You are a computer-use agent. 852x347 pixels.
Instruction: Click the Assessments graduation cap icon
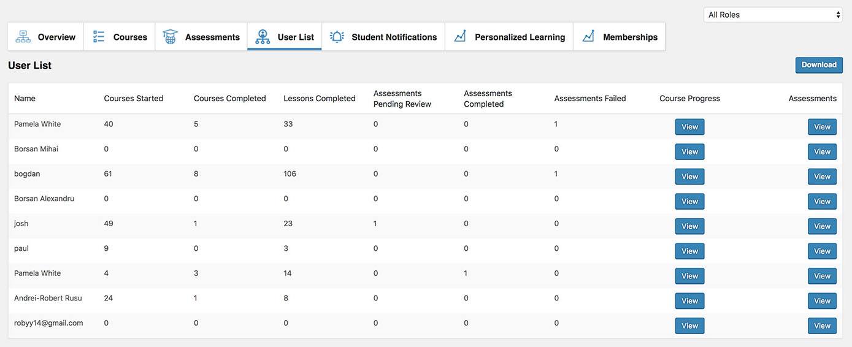[x=170, y=37]
